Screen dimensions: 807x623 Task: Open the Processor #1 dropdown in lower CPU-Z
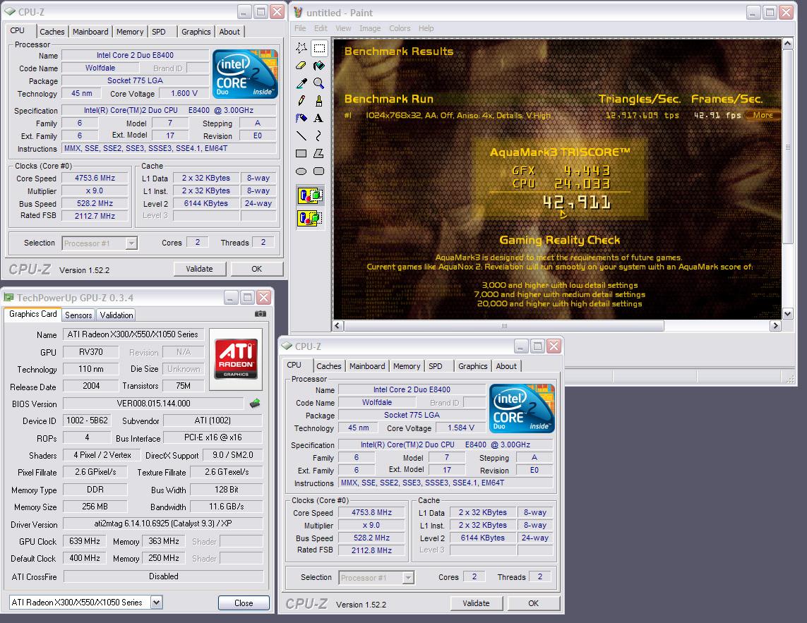tap(408, 578)
